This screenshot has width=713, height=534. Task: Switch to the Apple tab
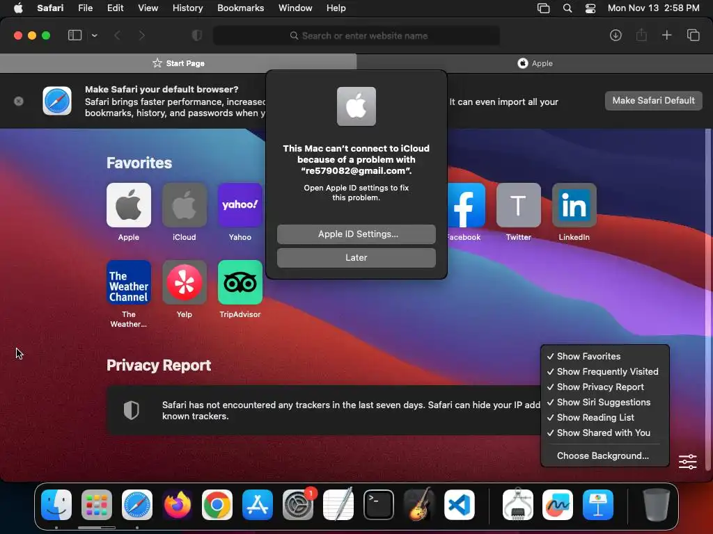point(535,63)
